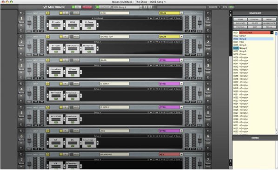Open the SSLChannel plugin on SNARE TOP rack
This screenshot has height=170, width=279.
[x=73, y=49]
